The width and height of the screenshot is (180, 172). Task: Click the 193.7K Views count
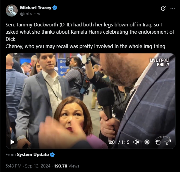[67, 166]
